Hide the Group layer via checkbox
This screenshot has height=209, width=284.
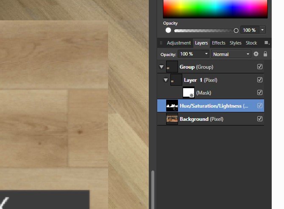coord(260,67)
